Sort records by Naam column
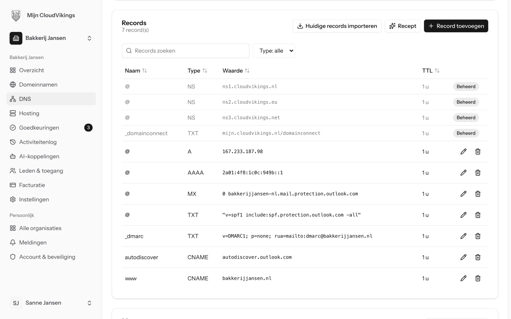 [136, 70]
